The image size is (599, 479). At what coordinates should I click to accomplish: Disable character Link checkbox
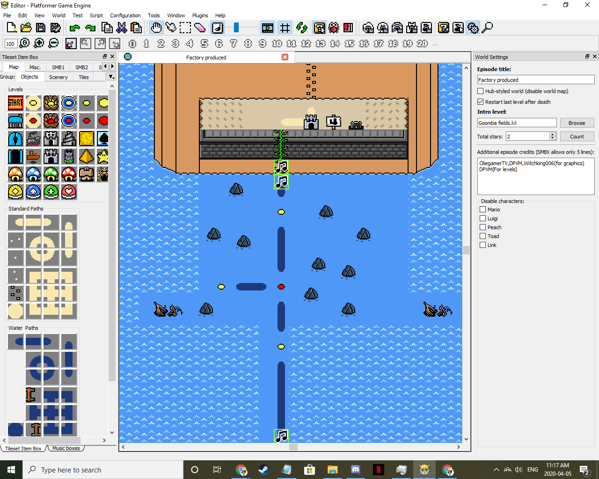[x=483, y=245]
